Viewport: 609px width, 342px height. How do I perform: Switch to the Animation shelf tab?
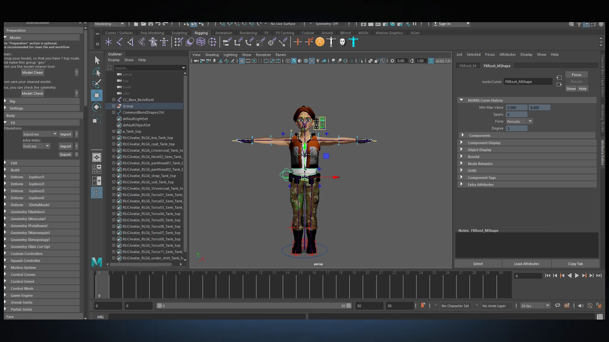point(224,33)
